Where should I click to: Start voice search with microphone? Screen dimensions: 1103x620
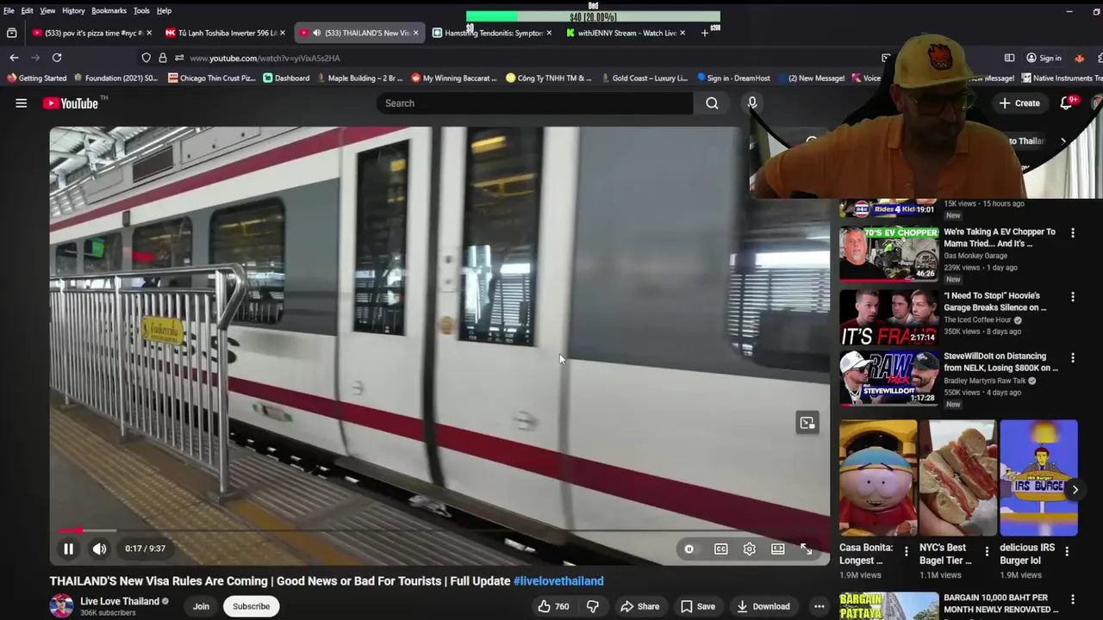752,103
